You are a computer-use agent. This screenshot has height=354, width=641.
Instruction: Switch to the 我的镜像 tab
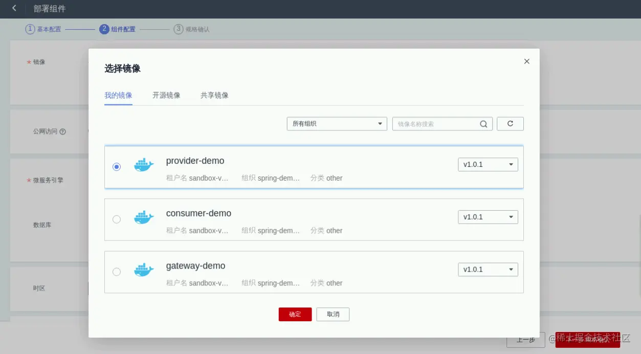pyautogui.click(x=118, y=95)
